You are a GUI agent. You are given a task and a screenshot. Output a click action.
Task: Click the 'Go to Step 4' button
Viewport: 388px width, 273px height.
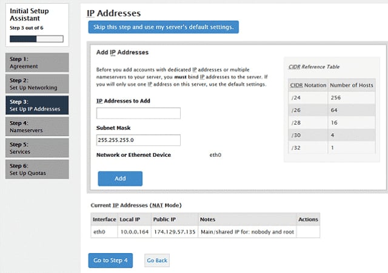click(110, 260)
